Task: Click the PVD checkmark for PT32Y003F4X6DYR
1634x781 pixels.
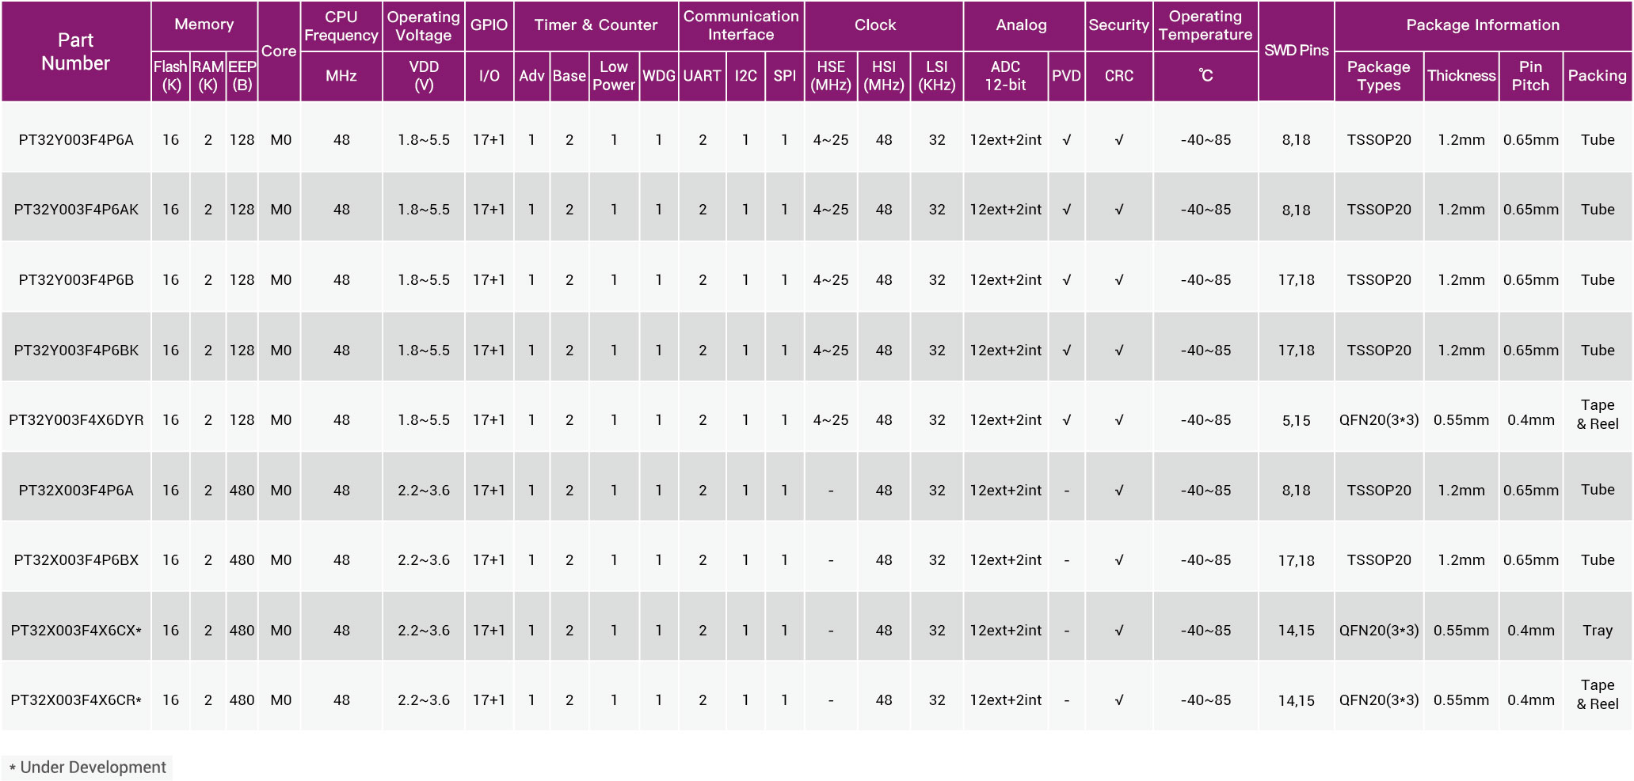Action: pyautogui.click(x=1066, y=420)
